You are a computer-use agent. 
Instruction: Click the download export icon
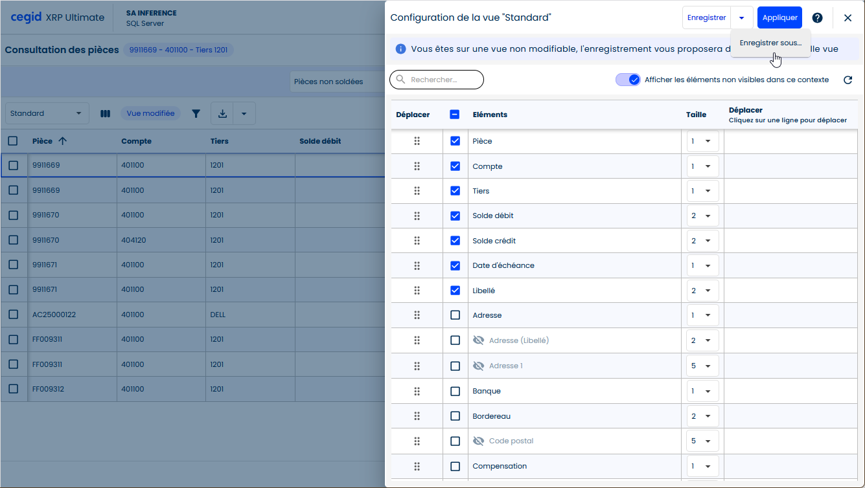pos(222,114)
